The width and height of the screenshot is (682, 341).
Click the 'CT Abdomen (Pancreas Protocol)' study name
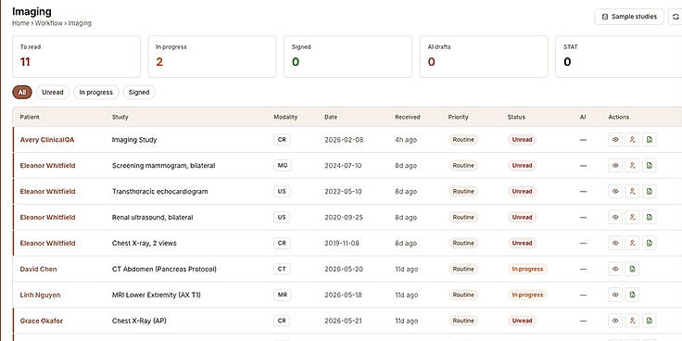[x=164, y=269]
